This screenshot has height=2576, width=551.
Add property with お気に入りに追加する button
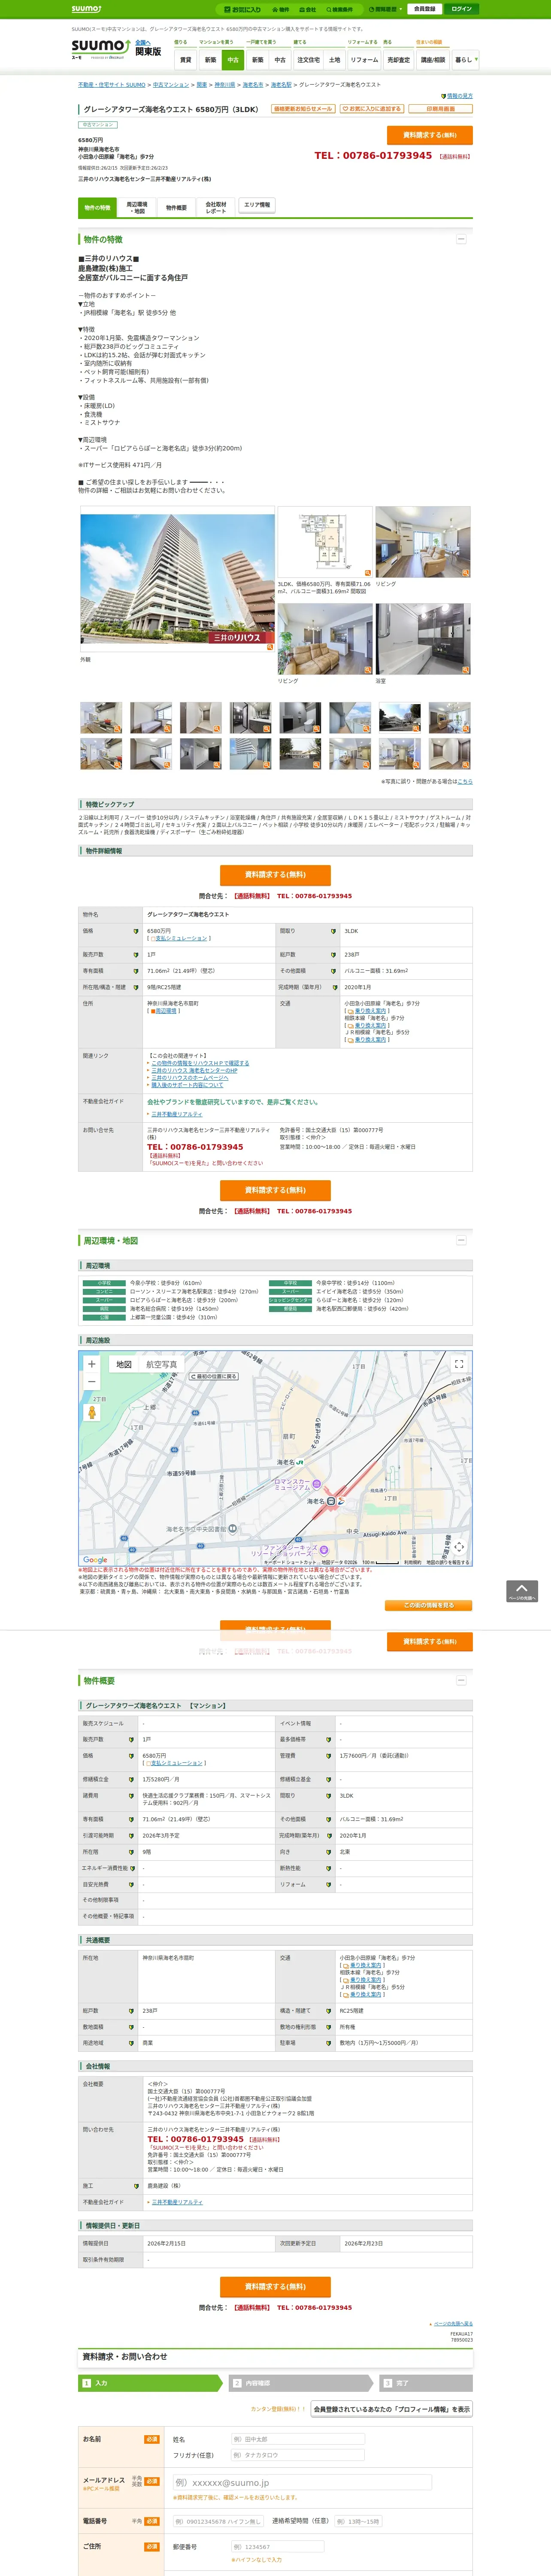[371, 109]
